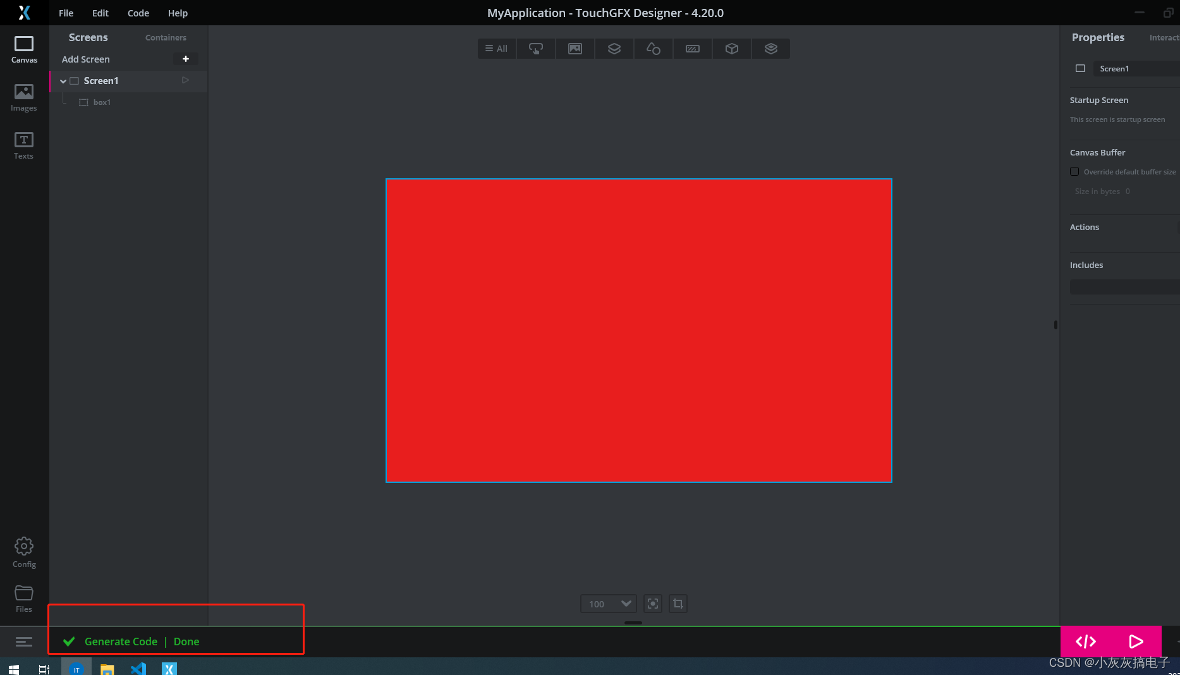The image size is (1180, 675).
Task: Show All widgets category
Action: 497,49
